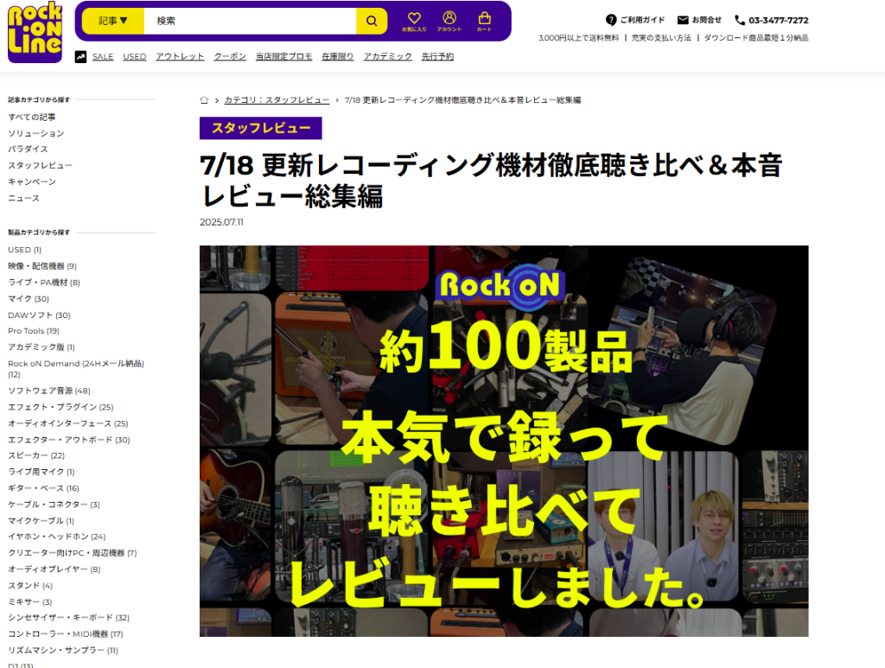
Task: Open the カテゴリ：スタッフレビュー breadcrumb link
Action: (x=277, y=100)
